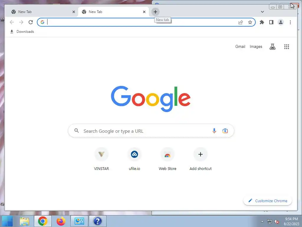Click the share this page icon

point(241,22)
